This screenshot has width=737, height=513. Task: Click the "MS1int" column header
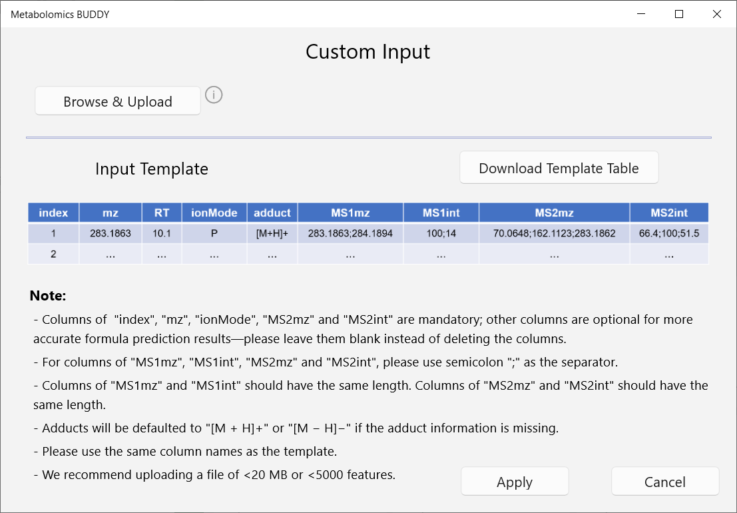(x=441, y=213)
